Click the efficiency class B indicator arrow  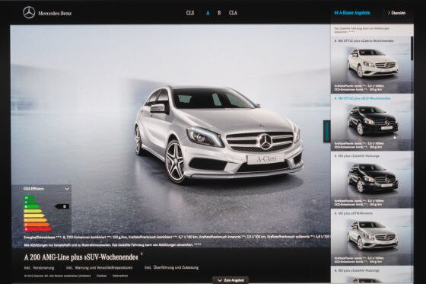point(62,206)
